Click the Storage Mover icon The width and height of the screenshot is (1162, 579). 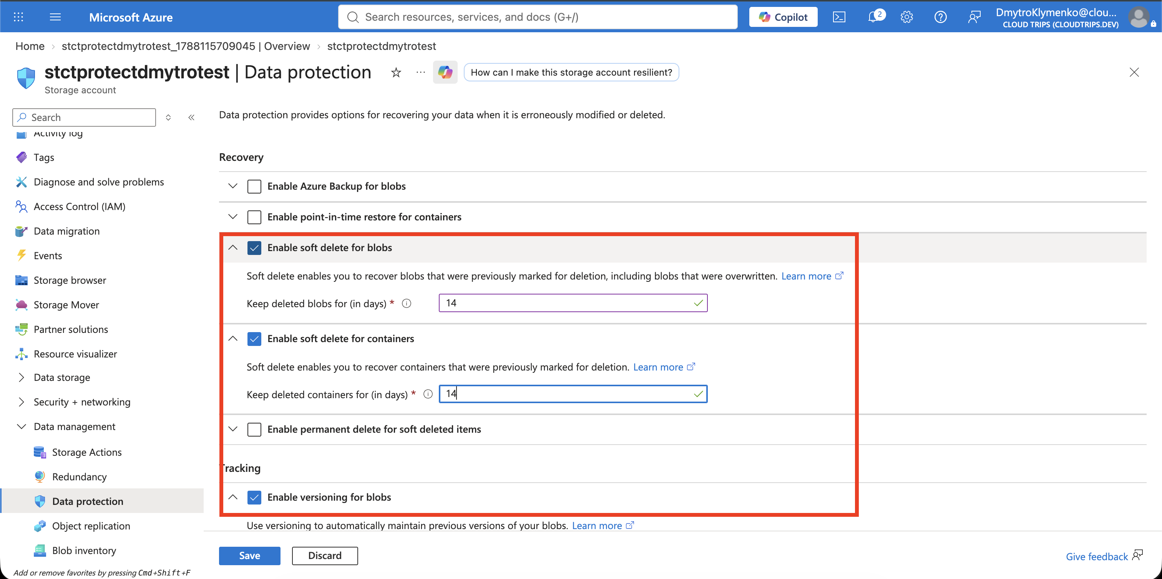tap(21, 304)
